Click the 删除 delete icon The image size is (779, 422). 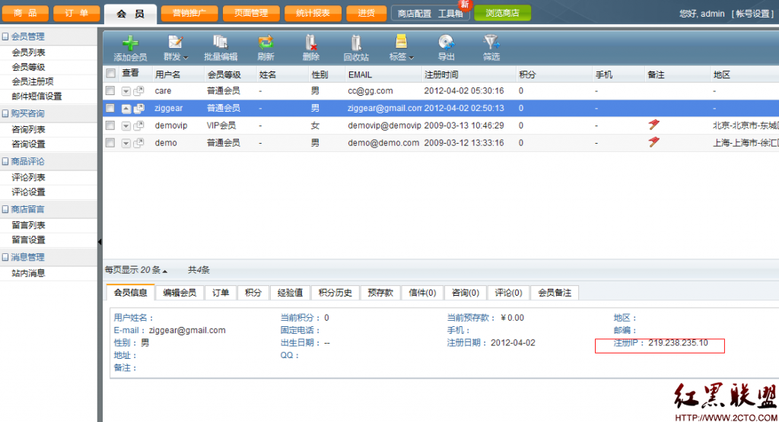(x=311, y=43)
